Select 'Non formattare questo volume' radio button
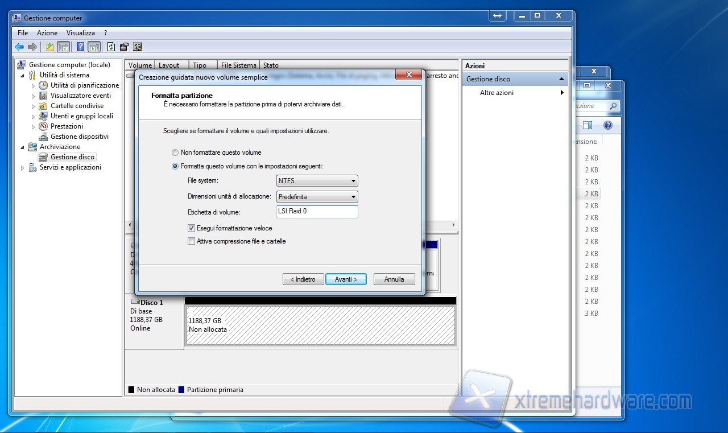 [x=175, y=152]
